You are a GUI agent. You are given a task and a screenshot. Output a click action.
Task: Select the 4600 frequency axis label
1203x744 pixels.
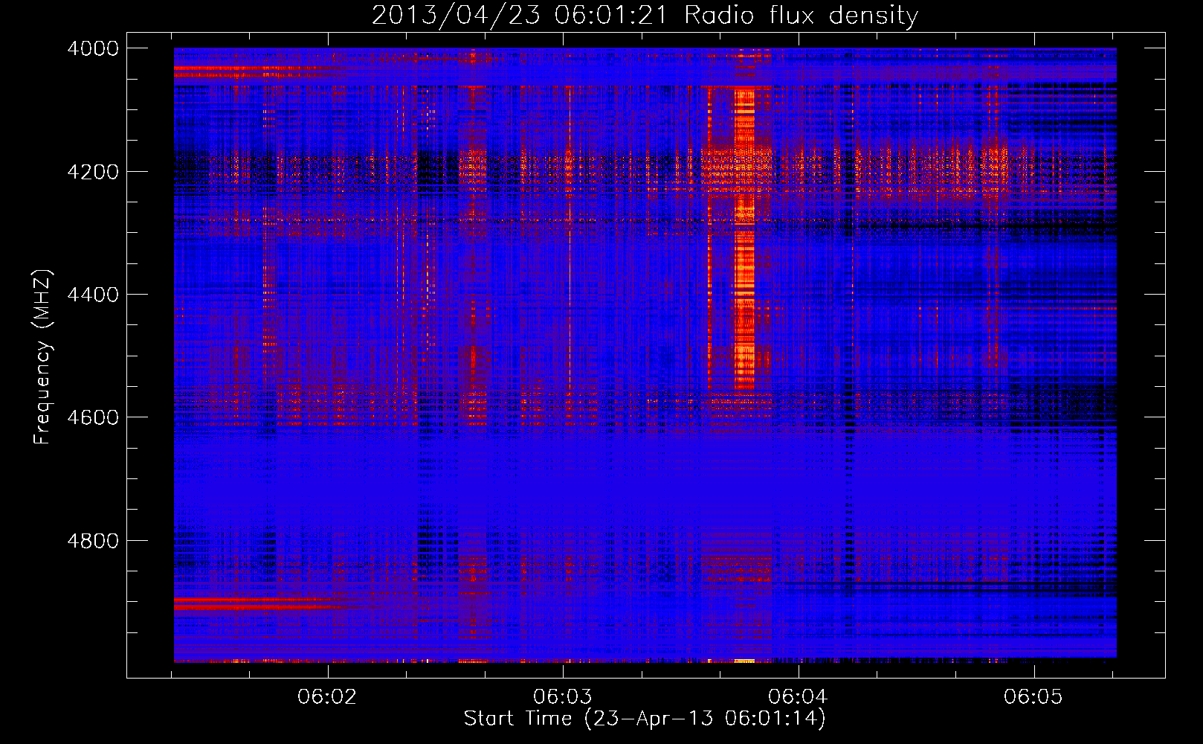(93, 417)
